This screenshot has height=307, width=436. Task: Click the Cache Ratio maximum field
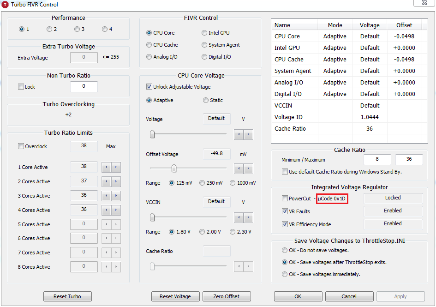click(x=409, y=159)
